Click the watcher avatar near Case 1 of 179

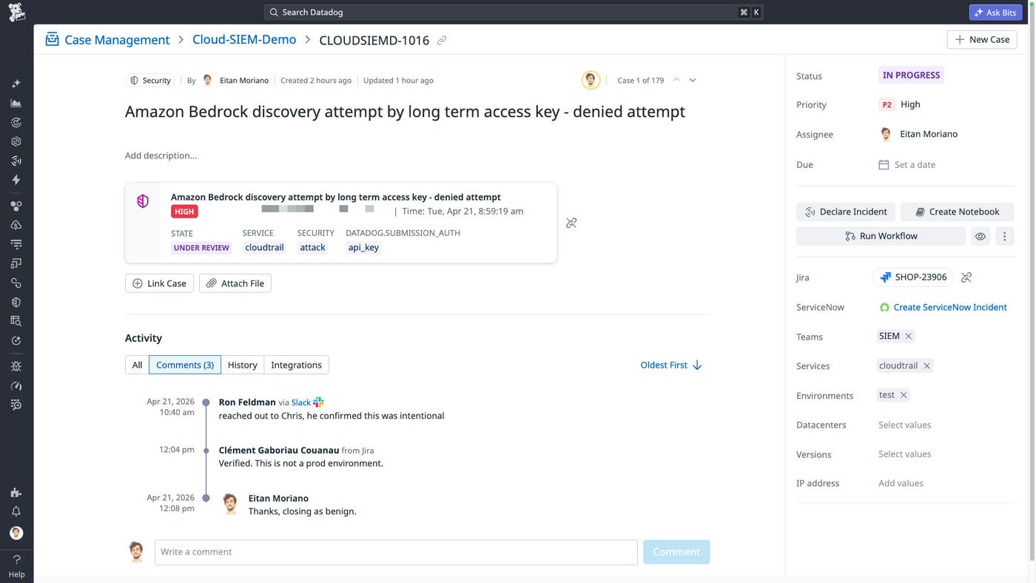coord(591,80)
